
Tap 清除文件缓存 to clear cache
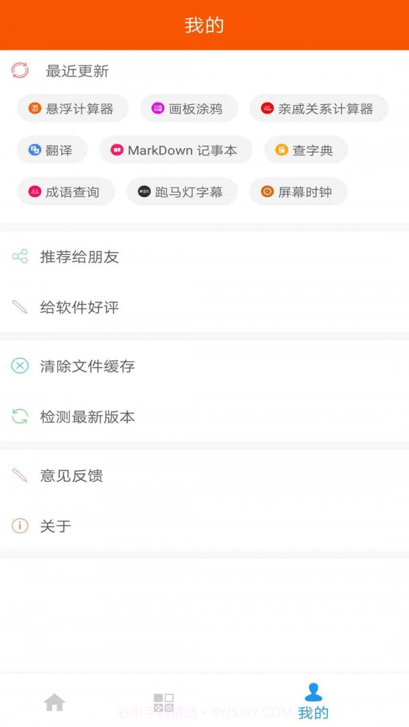tap(87, 366)
